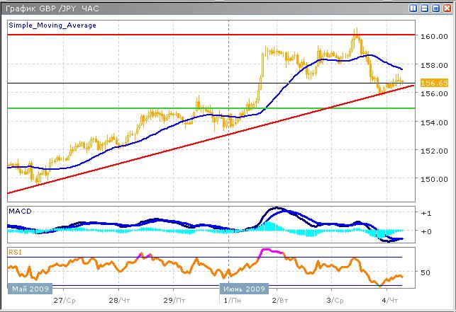Image resolution: width=456 pixels, height=312 pixels.
Task: Click the 2/Вт date label
Action: coord(279,301)
